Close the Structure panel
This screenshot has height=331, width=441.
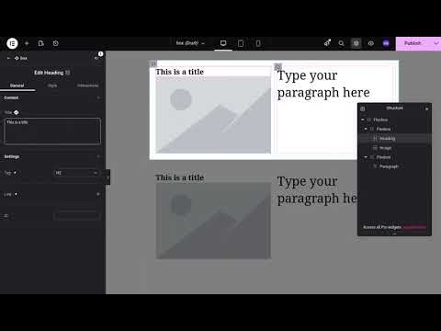pos(426,108)
